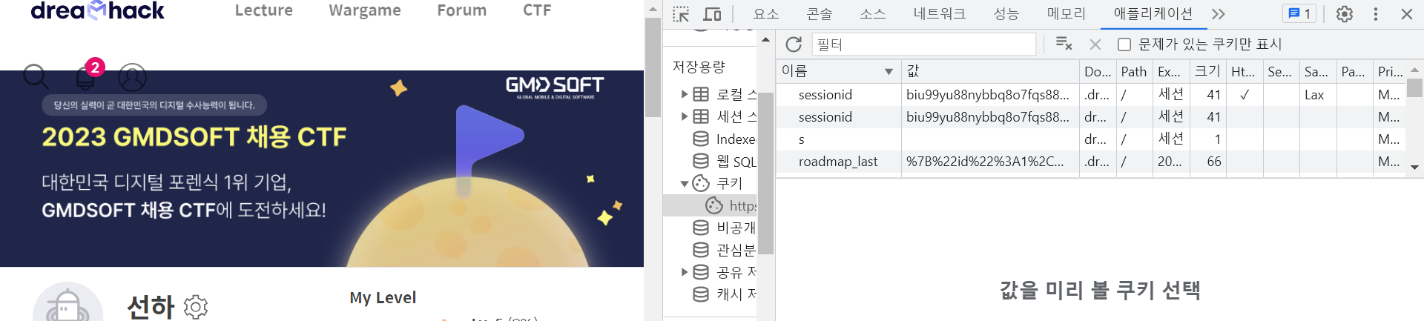Focus the cookie 필터 input field
Screen dimensions: 1424x321
click(924, 44)
